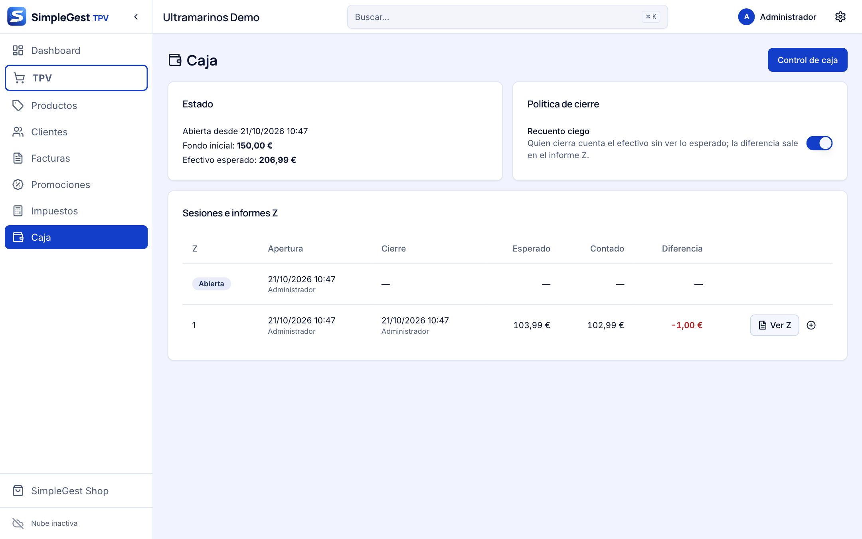Viewport: 862px width, 539px height.
Task: Open settings gear icon
Action: (x=840, y=17)
